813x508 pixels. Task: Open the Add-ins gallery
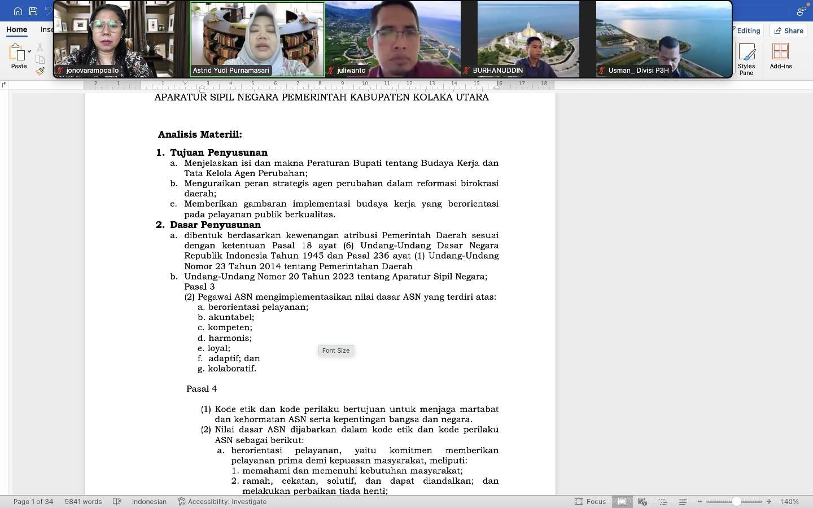point(780,56)
